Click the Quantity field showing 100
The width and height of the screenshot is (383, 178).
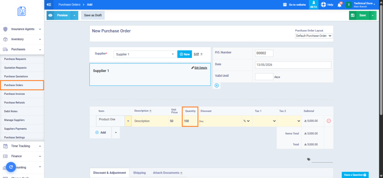pos(190,121)
